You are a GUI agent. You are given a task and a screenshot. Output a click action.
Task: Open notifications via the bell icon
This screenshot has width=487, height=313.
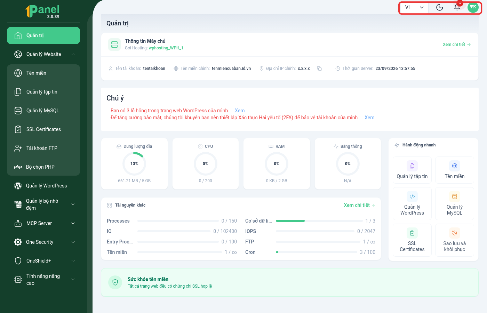(x=457, y=7)
